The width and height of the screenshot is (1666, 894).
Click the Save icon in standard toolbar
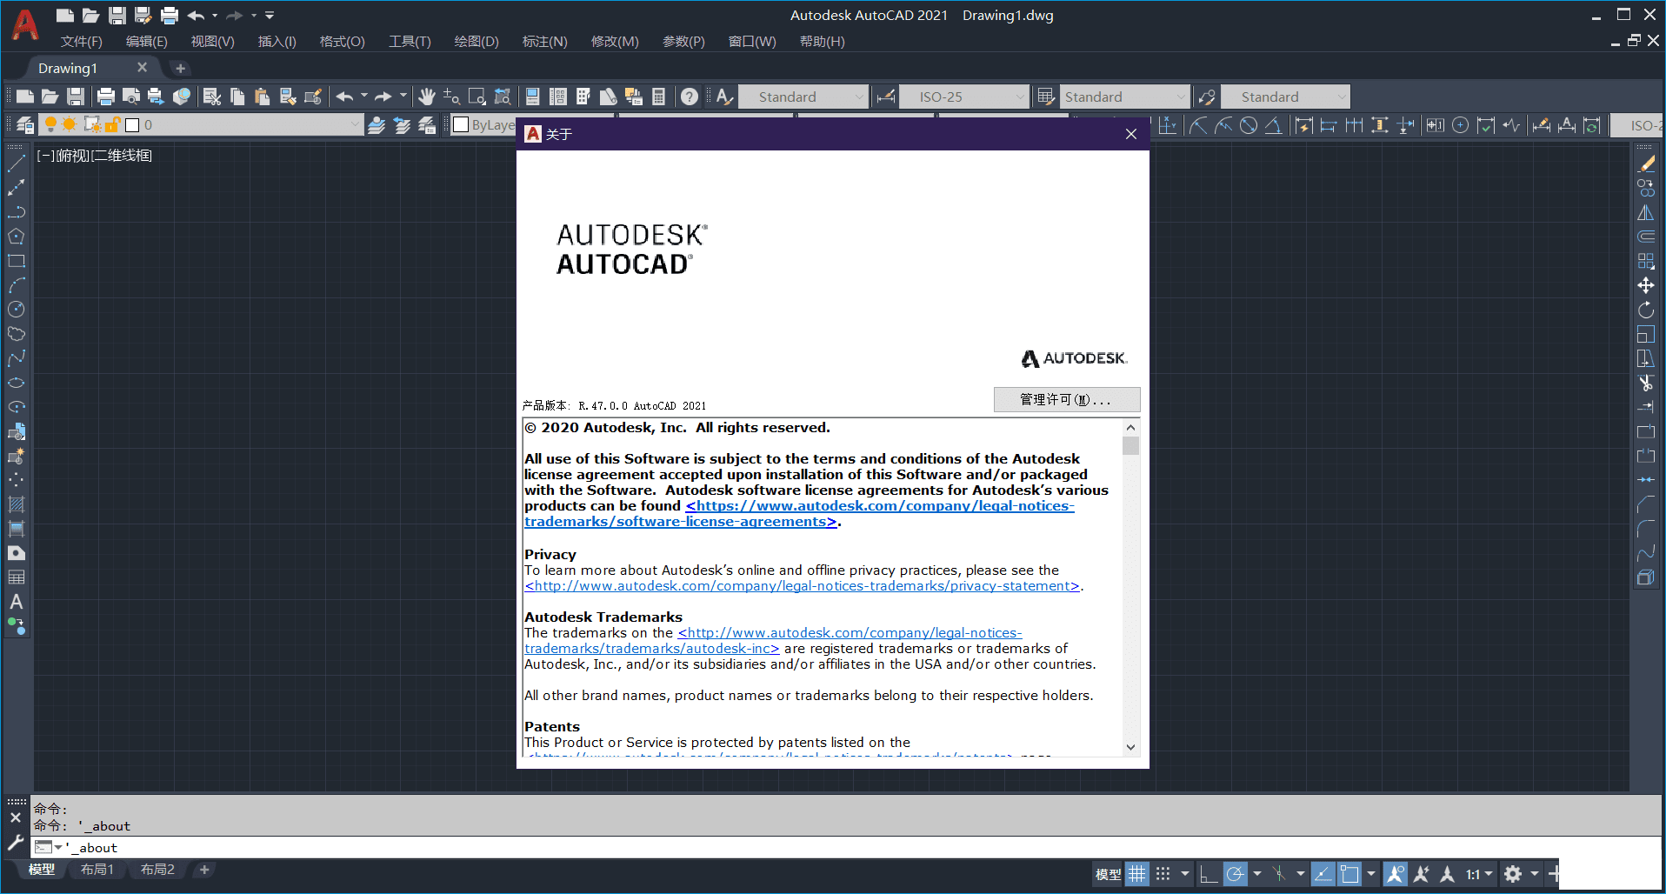coord(76,97)
